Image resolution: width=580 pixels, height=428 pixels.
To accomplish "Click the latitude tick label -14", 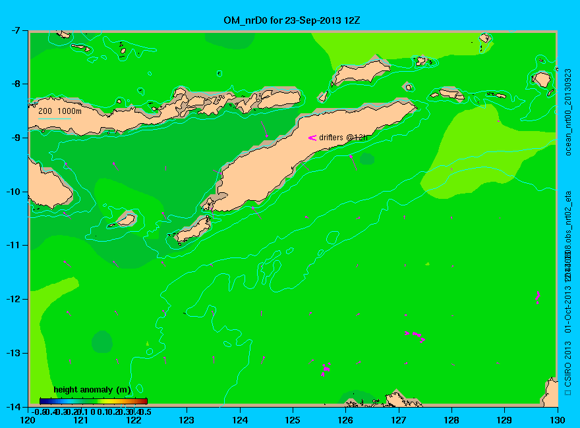I will [x=13, y=406].
